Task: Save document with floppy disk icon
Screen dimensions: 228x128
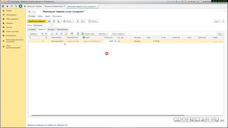Action: (x=49, y=21)
